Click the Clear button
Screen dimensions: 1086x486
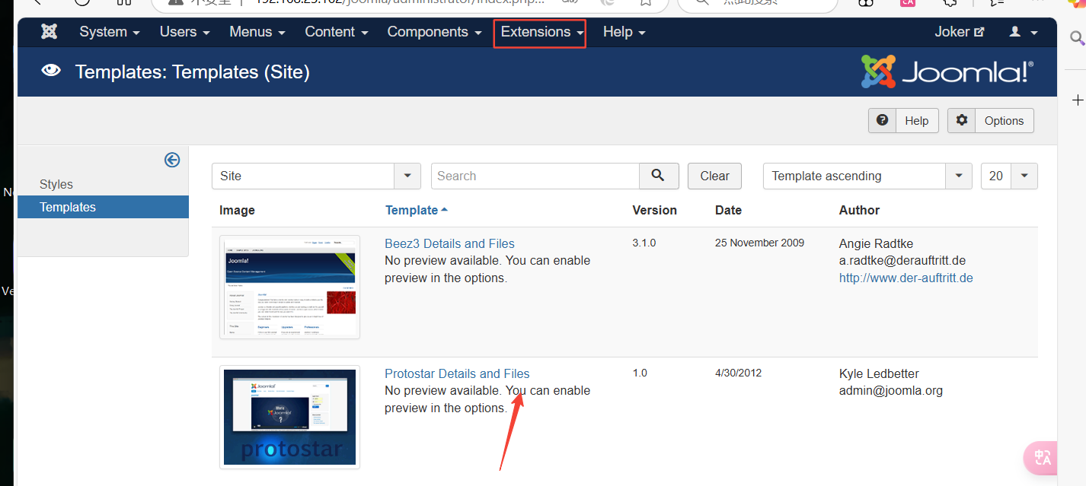point(714,176)
